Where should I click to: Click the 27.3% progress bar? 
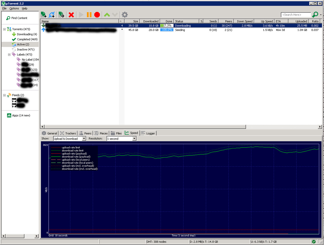(167, 26)
